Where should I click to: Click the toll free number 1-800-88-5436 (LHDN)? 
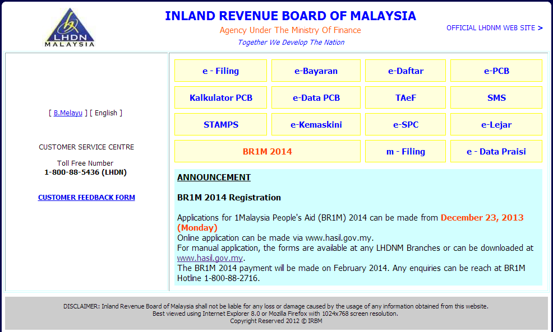[x=85, y=172]
